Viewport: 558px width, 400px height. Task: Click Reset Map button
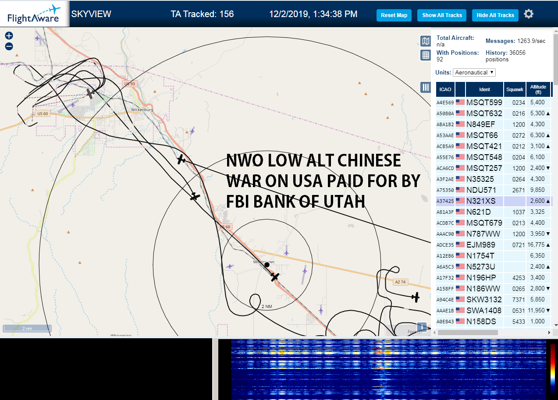(394, 15)
